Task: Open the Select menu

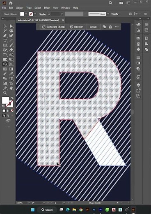Action: click(38, 8)
